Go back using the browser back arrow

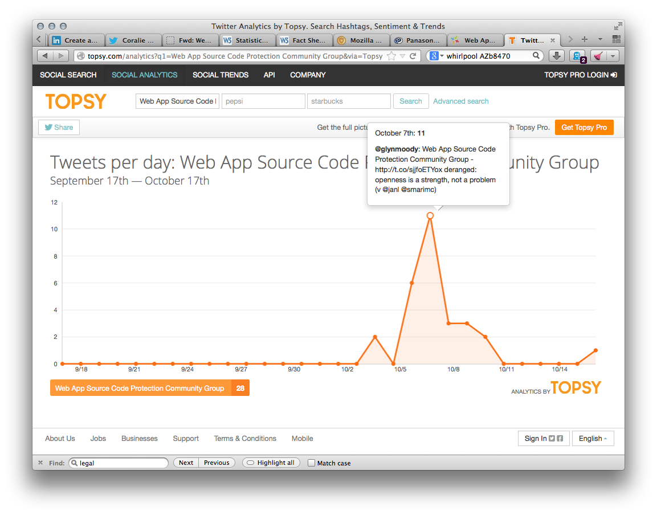coord(44,56)
